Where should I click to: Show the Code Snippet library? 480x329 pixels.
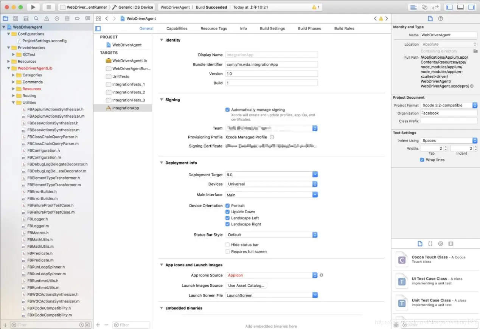point(430,244)
